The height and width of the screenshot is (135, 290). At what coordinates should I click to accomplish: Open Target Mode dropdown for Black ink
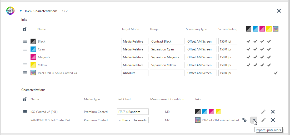[135, 41]
